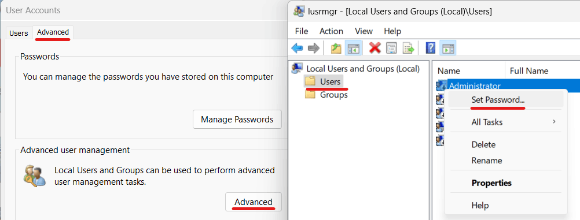
Task: Switch to the Users tab
Action: pos(19,33)
